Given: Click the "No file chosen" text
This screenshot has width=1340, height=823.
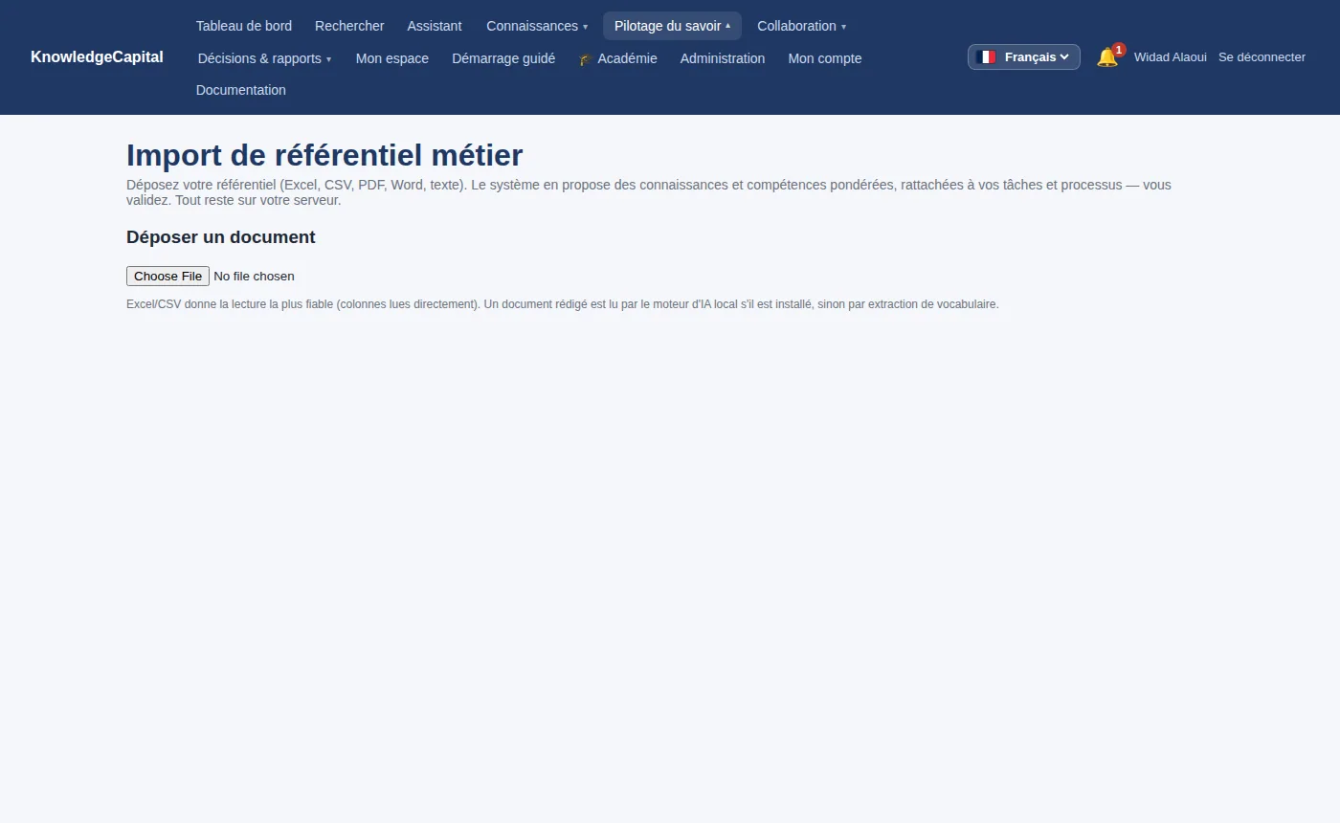Looking at the screenshot, I should coord(254,276).
